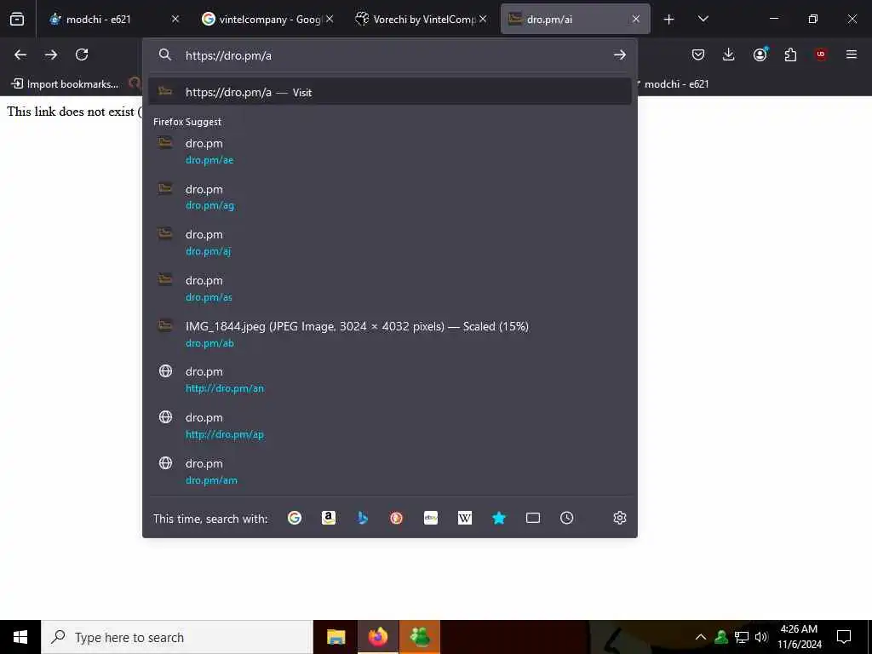Search this time with Wikipedia
This screenshot has width=872, height=654.
(465, 519)
